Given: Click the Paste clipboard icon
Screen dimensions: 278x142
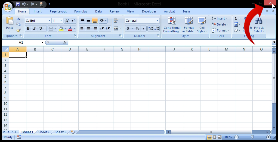Looking at the screenshot, I should pos(10,21).
